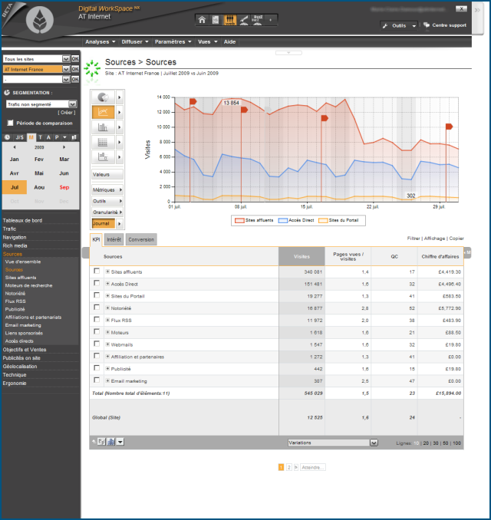Click the Filtrer link above table
The height and width of the screenshot is (520, 491).
(414, 238)
